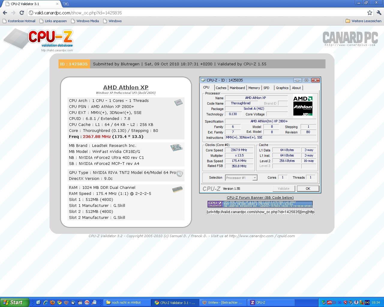Click the CPU chip icon beside CPU Arch

178,102
